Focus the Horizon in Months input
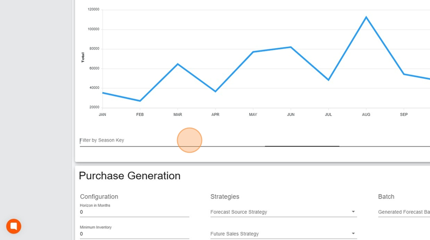This screenshot has height=240, width=430. [x=134, y=212]
